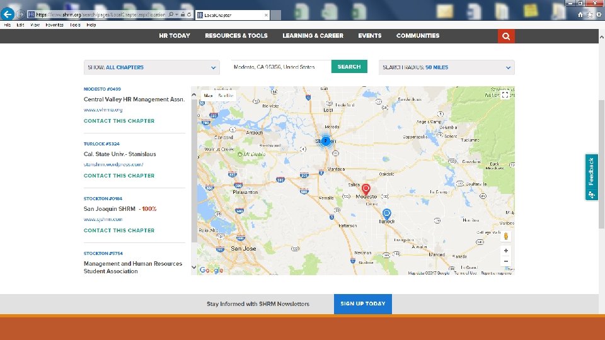The image size is (605, 340).
Task: Open the browser Edit menu
Action: (20, 25)
